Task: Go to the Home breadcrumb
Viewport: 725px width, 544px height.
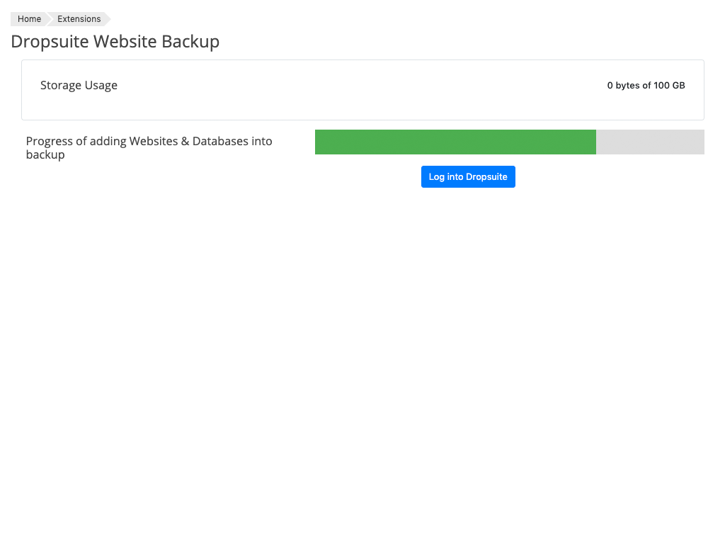Action: pyautogui.click(x=29, y=19)
